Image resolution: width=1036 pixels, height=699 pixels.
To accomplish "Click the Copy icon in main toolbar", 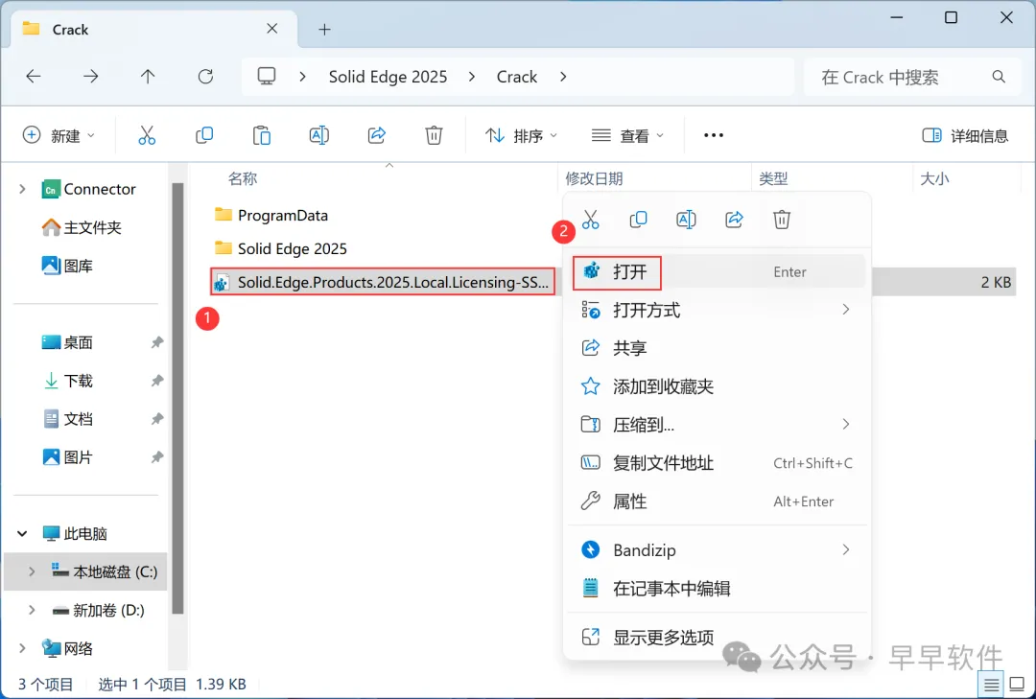I will 204,135.
